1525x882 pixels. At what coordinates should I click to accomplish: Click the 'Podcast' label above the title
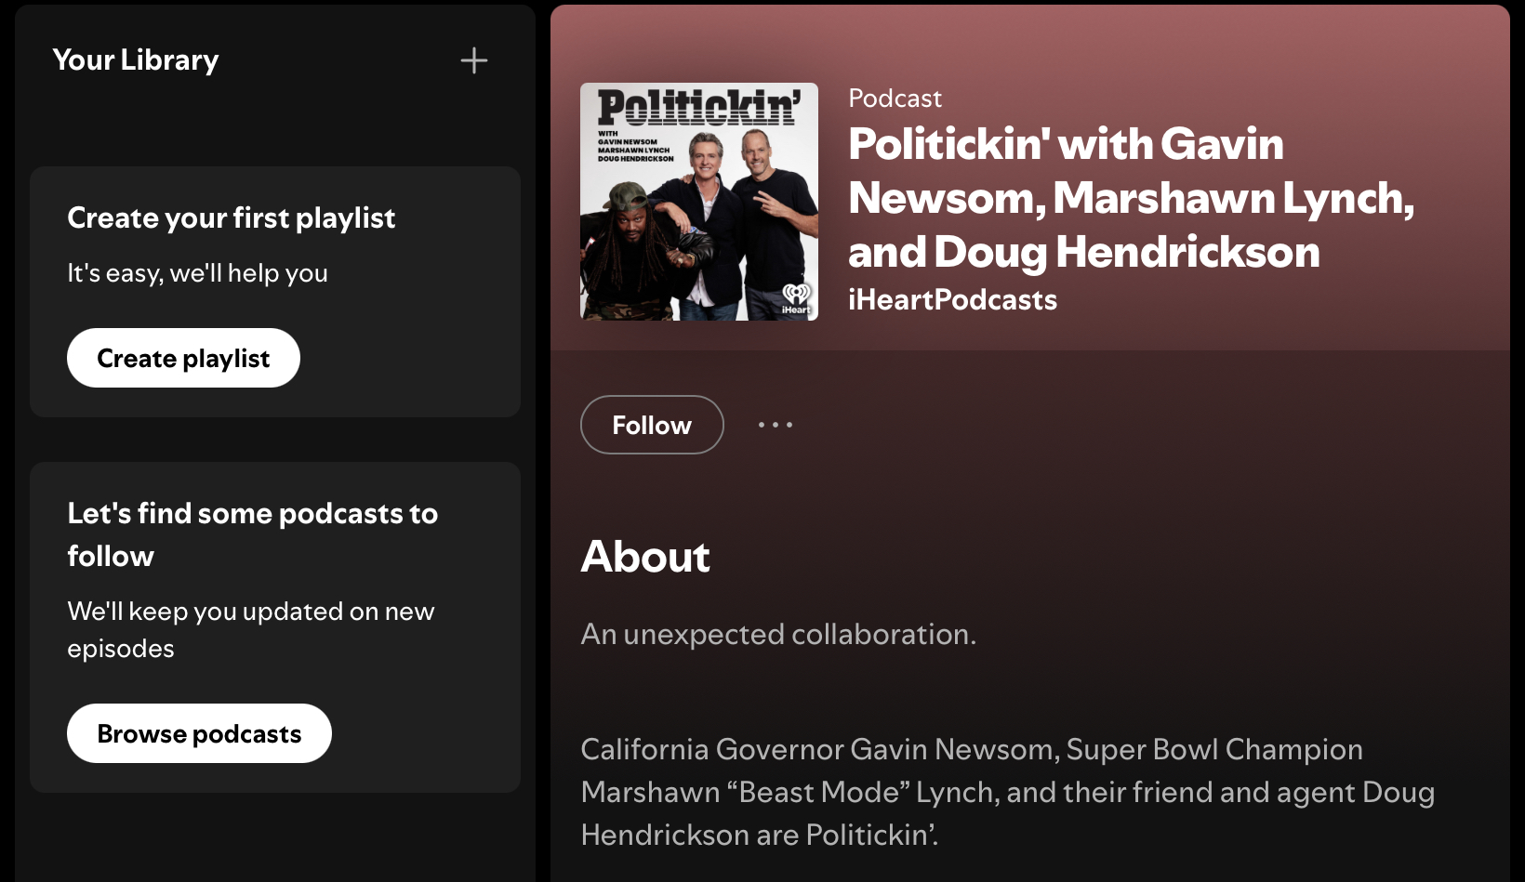pyautogui.click(x=895, y=98)
